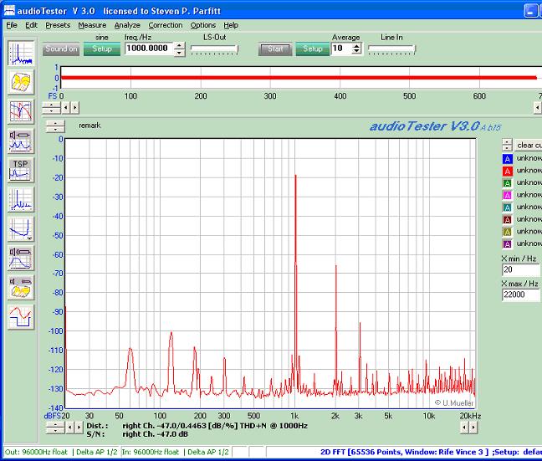The height and width of the screenshot is (461, 542).
Task: Open the Correction menu
Action: tap(166, 25)
